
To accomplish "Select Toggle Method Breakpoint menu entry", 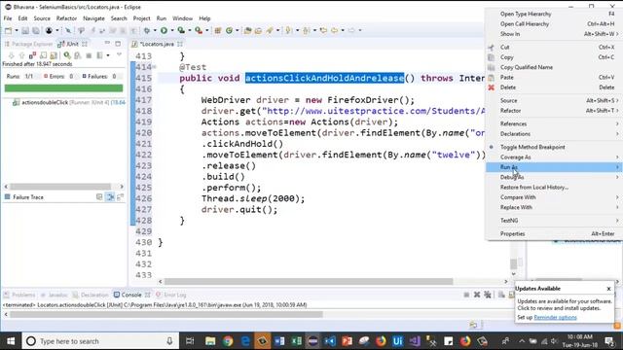I will click(x=553, y=147).
